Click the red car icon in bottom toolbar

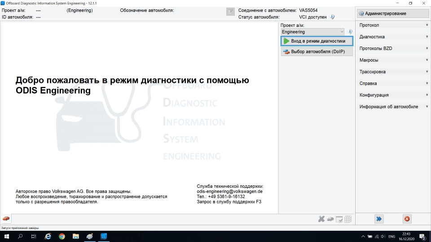tap(6, 219)
